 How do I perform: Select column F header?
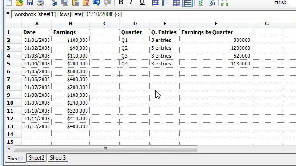pos(216,24)
